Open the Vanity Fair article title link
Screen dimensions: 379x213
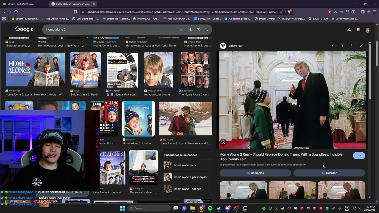(x=281, y=157)
